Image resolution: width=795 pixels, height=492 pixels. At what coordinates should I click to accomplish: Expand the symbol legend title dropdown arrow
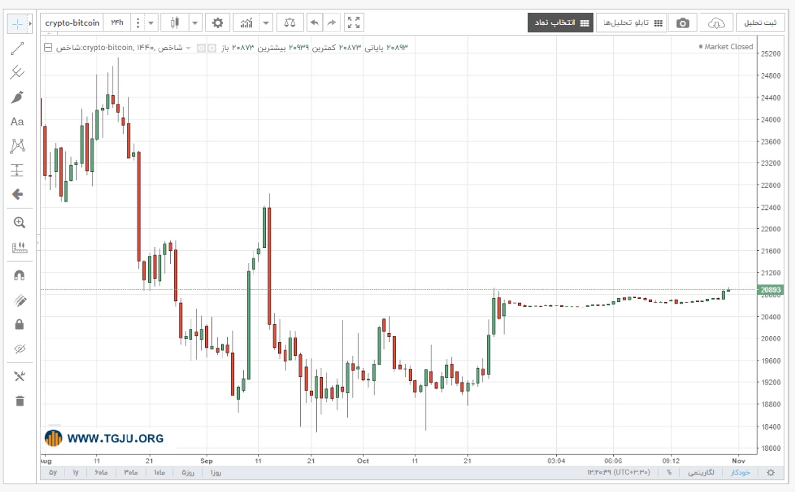coord(188,48)
